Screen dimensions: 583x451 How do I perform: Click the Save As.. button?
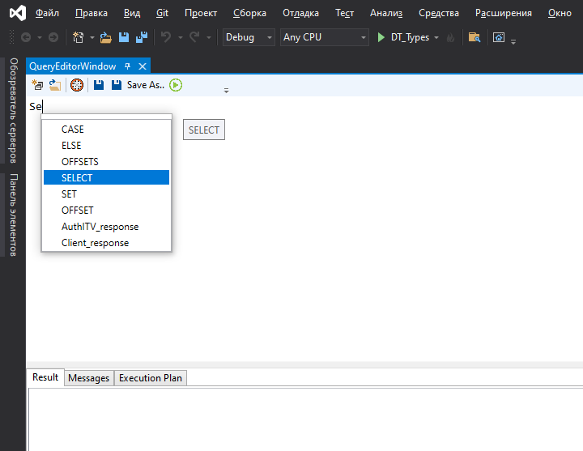[146, 85]
